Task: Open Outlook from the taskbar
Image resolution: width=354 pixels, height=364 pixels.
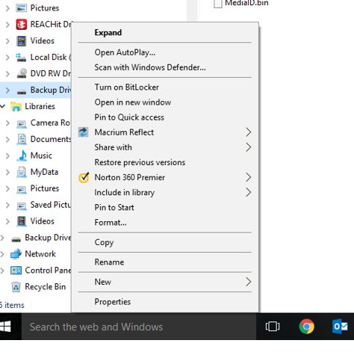Action: tap(340, 326)
